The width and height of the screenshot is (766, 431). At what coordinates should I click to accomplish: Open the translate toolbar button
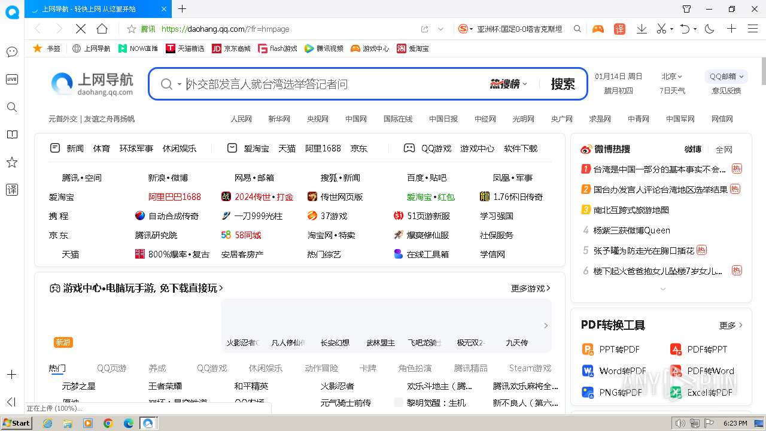[619, 29]
